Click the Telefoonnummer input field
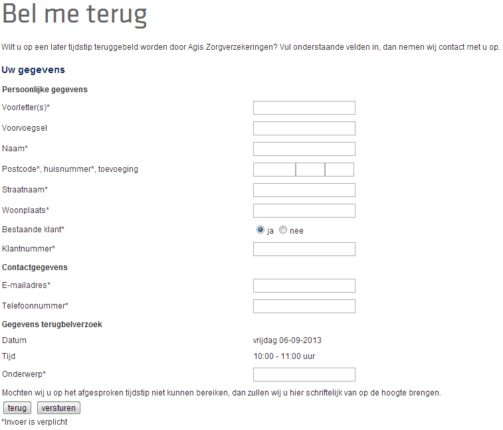The height and width of the screenshot is (430, 503). tap(304, 307)
